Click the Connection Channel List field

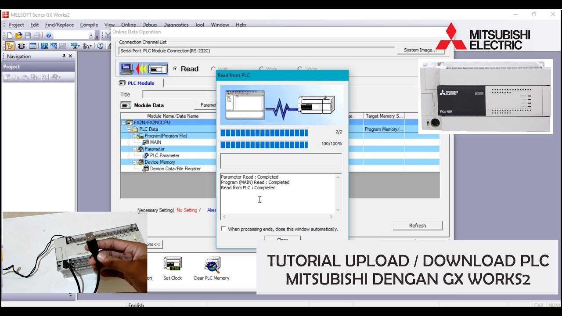pos(257,51)
